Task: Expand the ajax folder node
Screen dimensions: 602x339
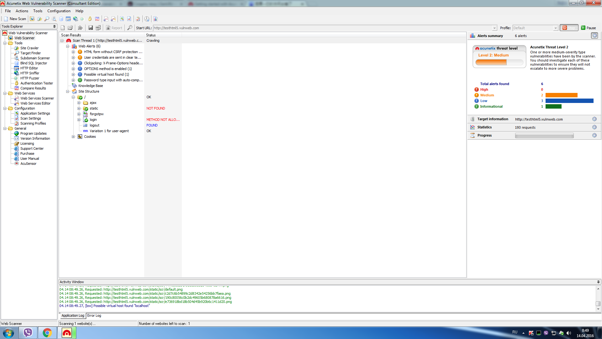Action: pos(79,103)
